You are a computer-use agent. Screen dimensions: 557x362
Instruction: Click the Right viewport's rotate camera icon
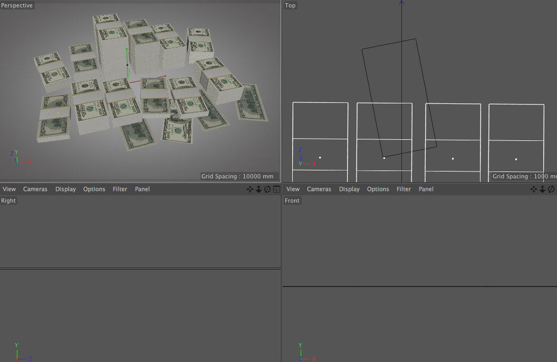267,189
